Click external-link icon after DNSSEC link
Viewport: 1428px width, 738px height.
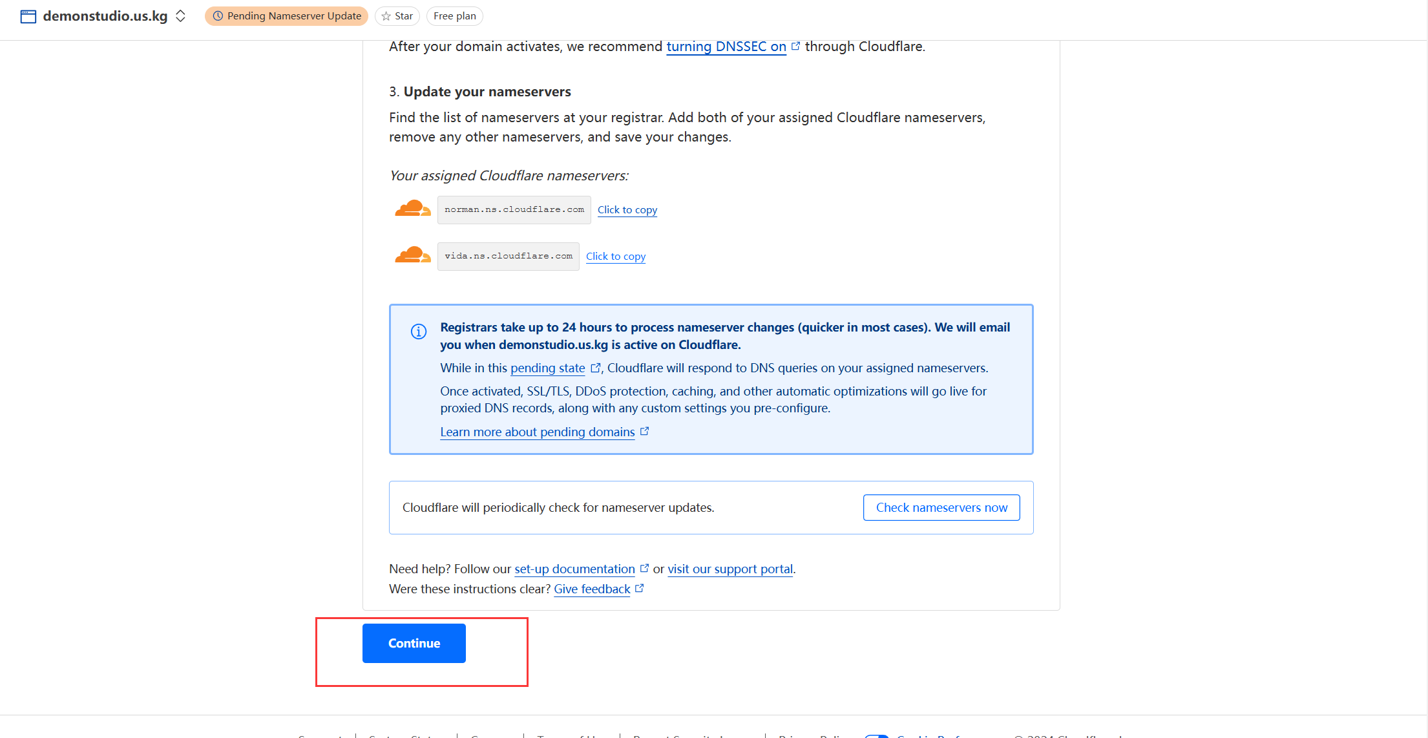796,46
